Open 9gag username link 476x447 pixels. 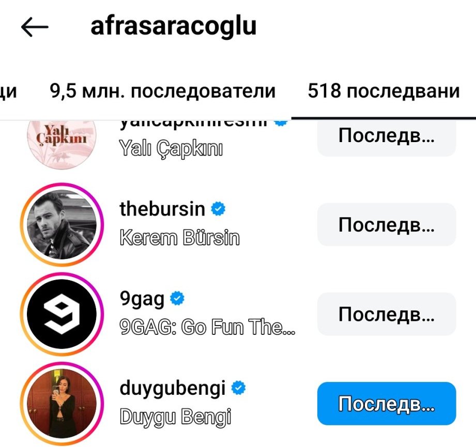[142, 299]
